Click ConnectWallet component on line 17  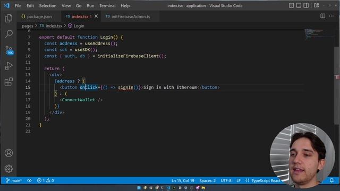click(79, 100)
